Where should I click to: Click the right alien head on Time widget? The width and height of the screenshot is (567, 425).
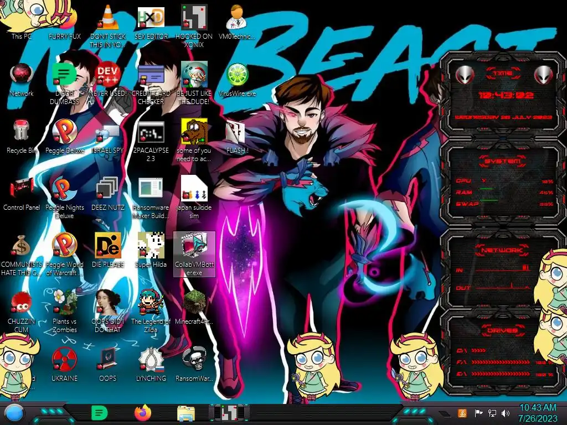[544, 75]
